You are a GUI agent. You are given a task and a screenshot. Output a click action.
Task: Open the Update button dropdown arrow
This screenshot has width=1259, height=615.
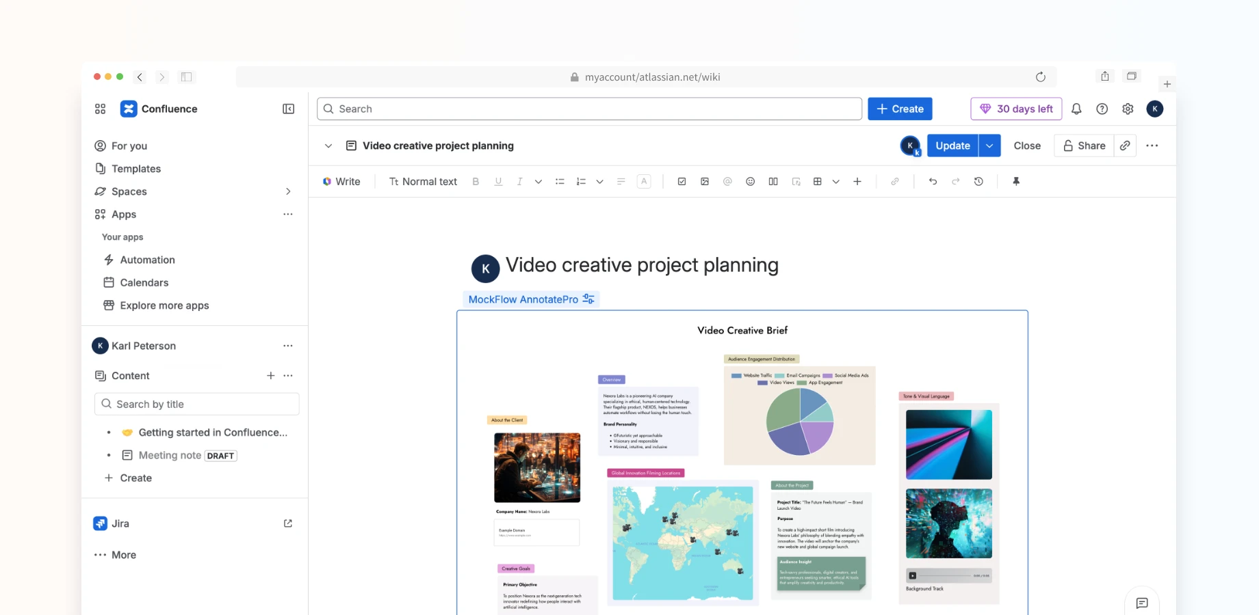click(990, 146)
